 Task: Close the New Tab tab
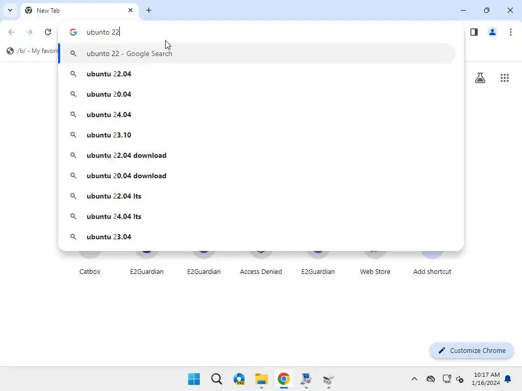[x=130, y=10]
